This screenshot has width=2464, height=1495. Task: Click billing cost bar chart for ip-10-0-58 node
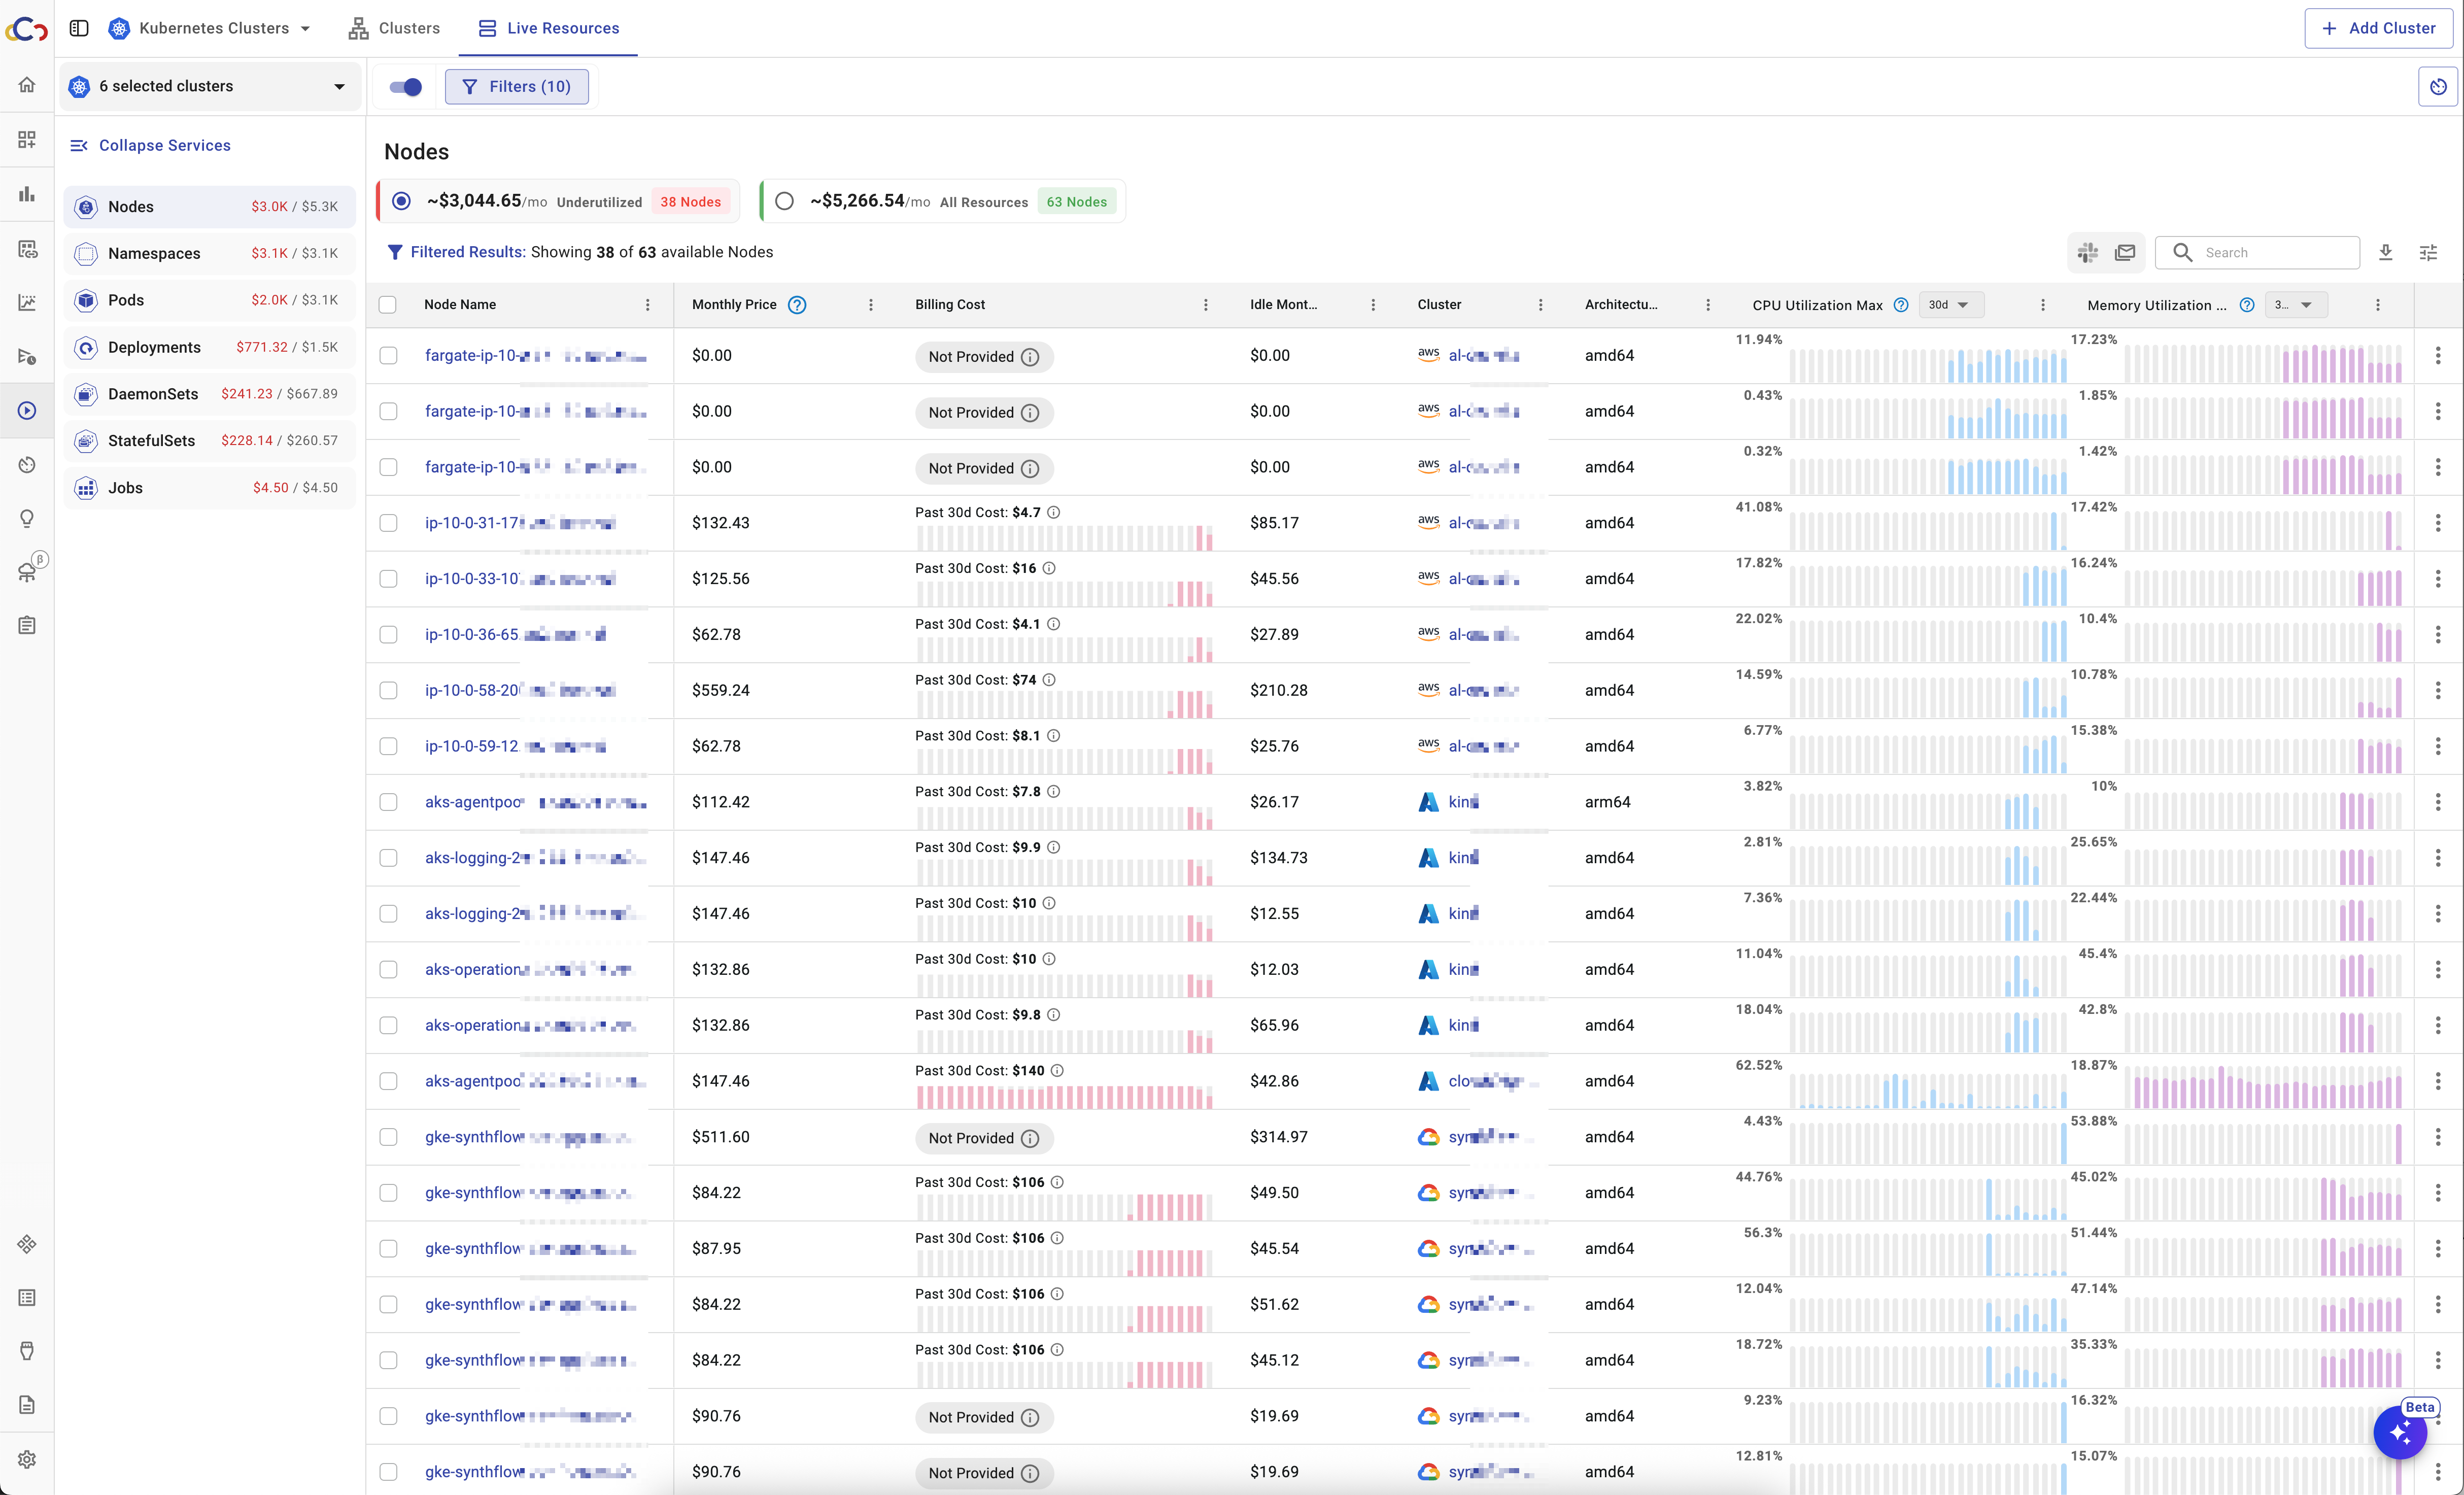(x=1064, y=704)
